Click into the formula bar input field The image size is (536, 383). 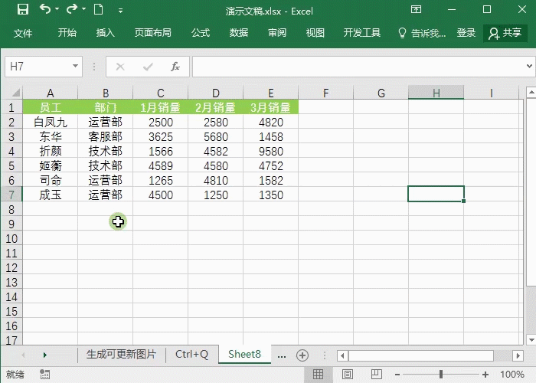[x=360, y=67]
